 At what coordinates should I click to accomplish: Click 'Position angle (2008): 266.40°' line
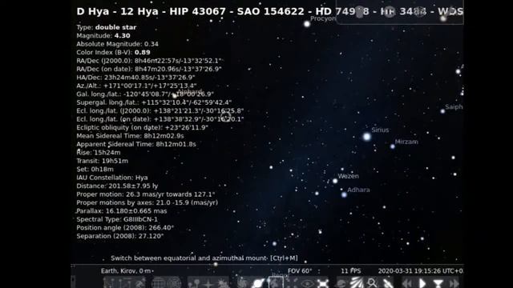pos(125,227)
